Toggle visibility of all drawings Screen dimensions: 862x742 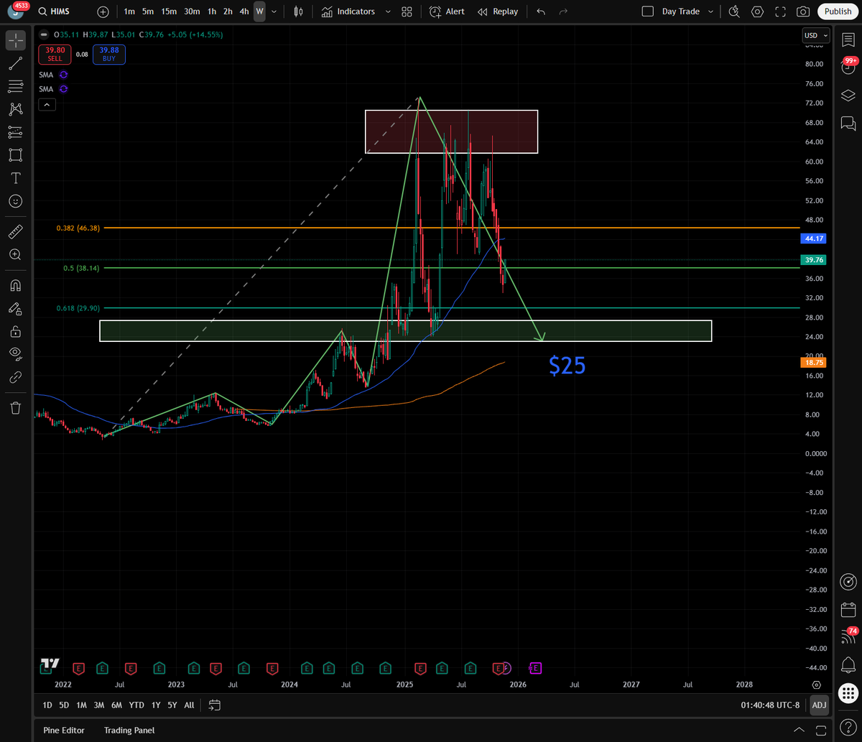click(x=15, y=353)
